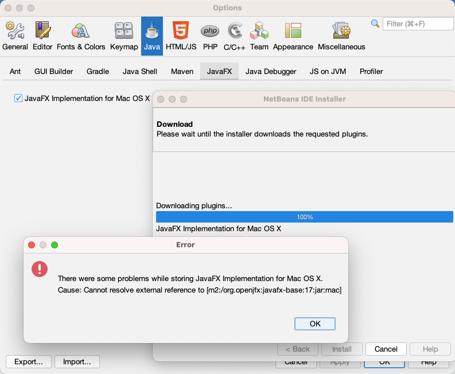
Task: Switch to the JS on JVM tab
Action: tap(328, 71)
